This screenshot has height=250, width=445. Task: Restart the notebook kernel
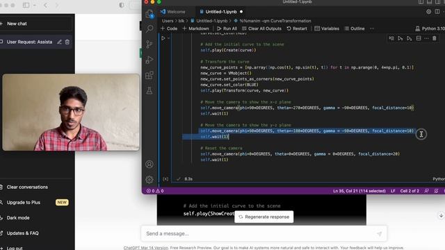pos(297,28)
